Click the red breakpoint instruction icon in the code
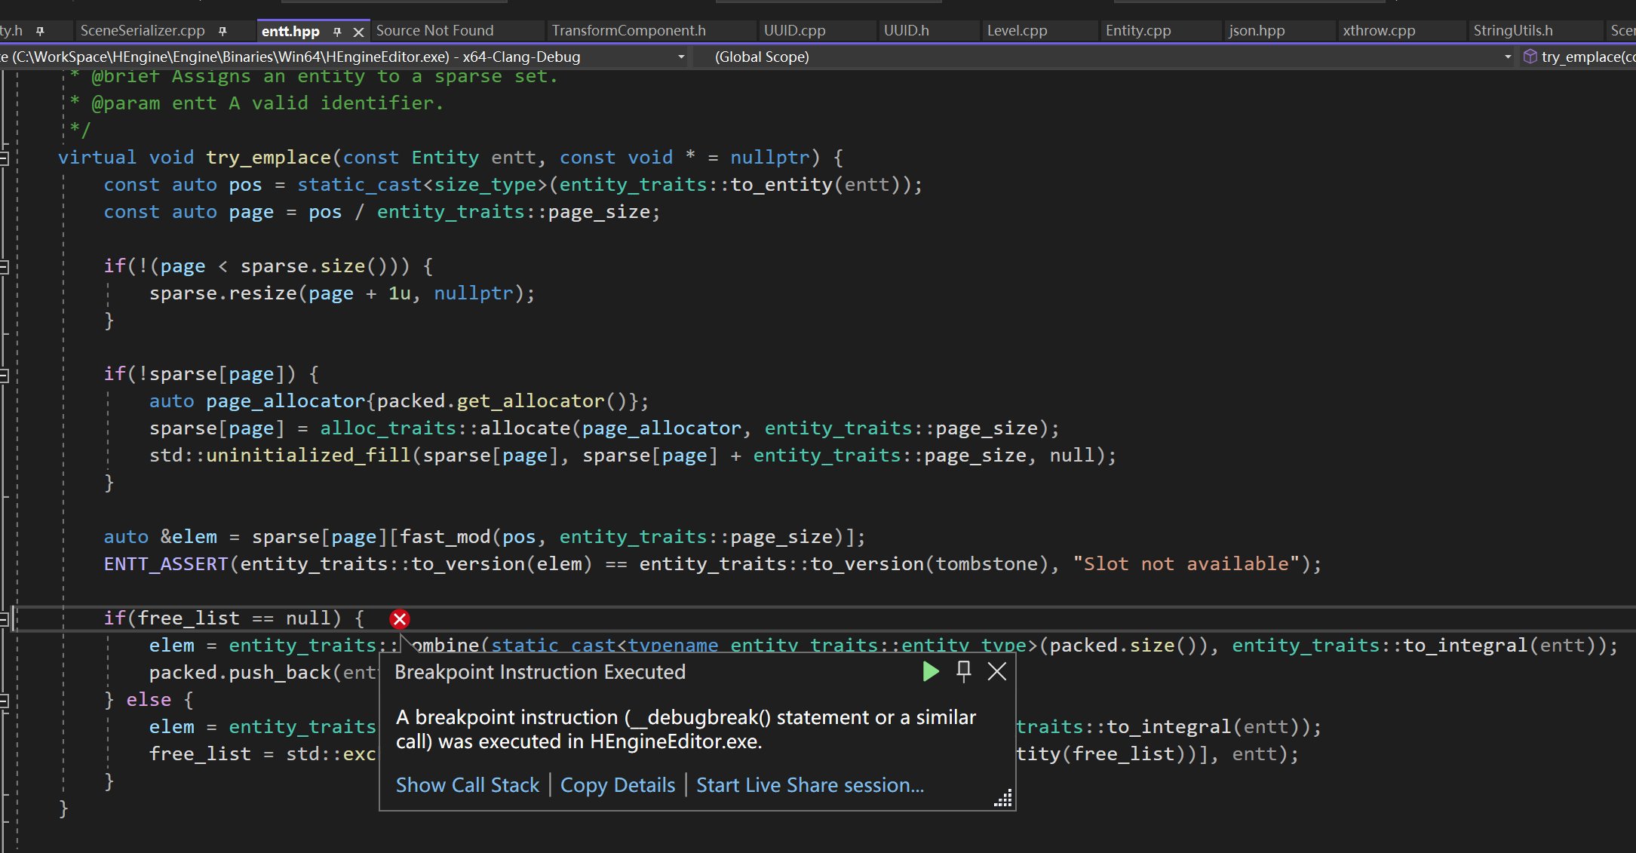The height and width of the screenshot is (853, 1636). tap(400, 618)
